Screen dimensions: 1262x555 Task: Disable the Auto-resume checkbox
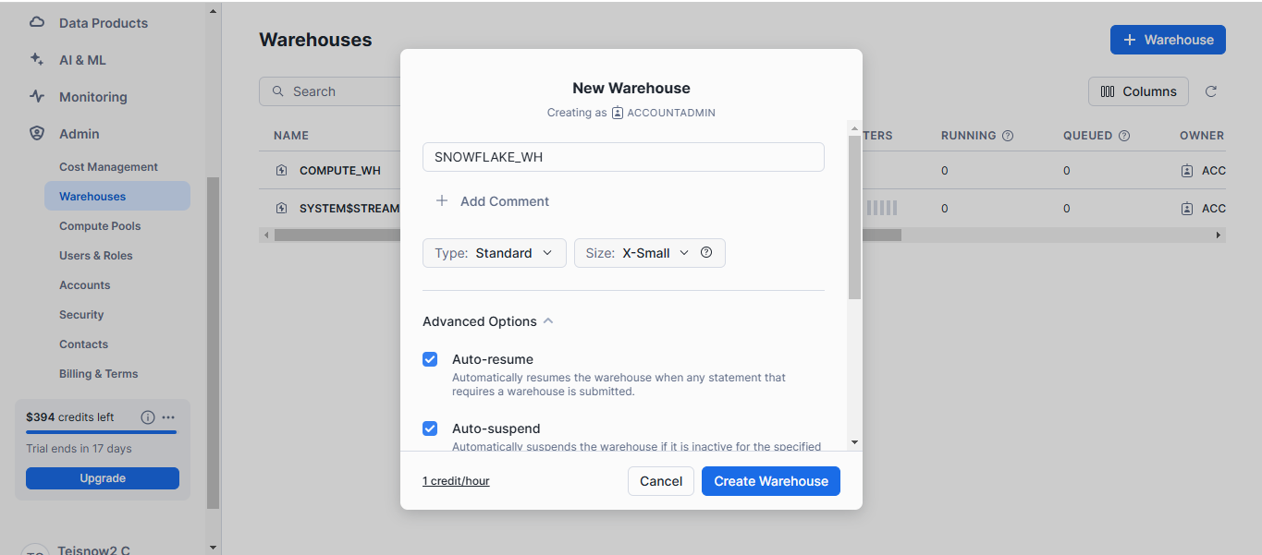[x=430, y=359]
